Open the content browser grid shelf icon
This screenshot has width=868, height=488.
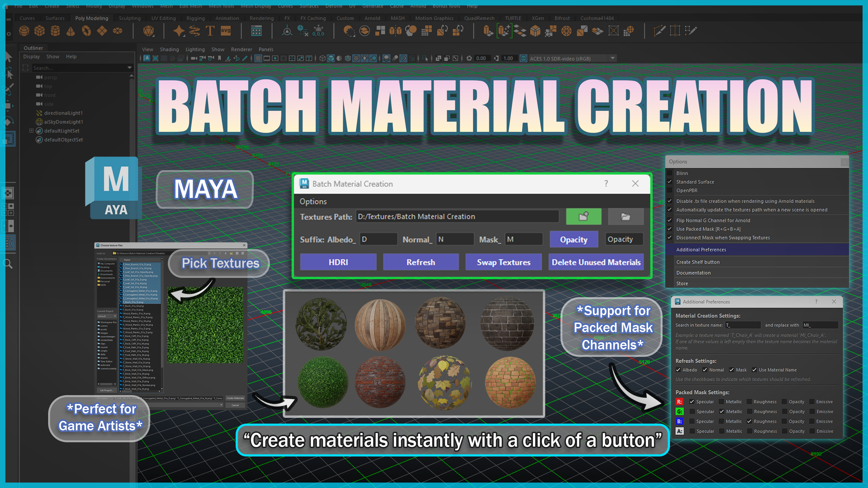coord(256,31)
